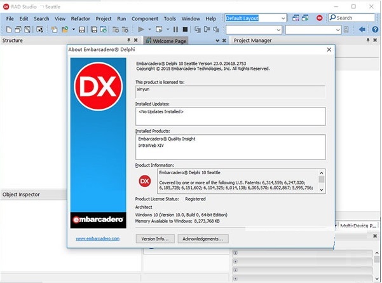Click the Version Info button

pos(155,239)
